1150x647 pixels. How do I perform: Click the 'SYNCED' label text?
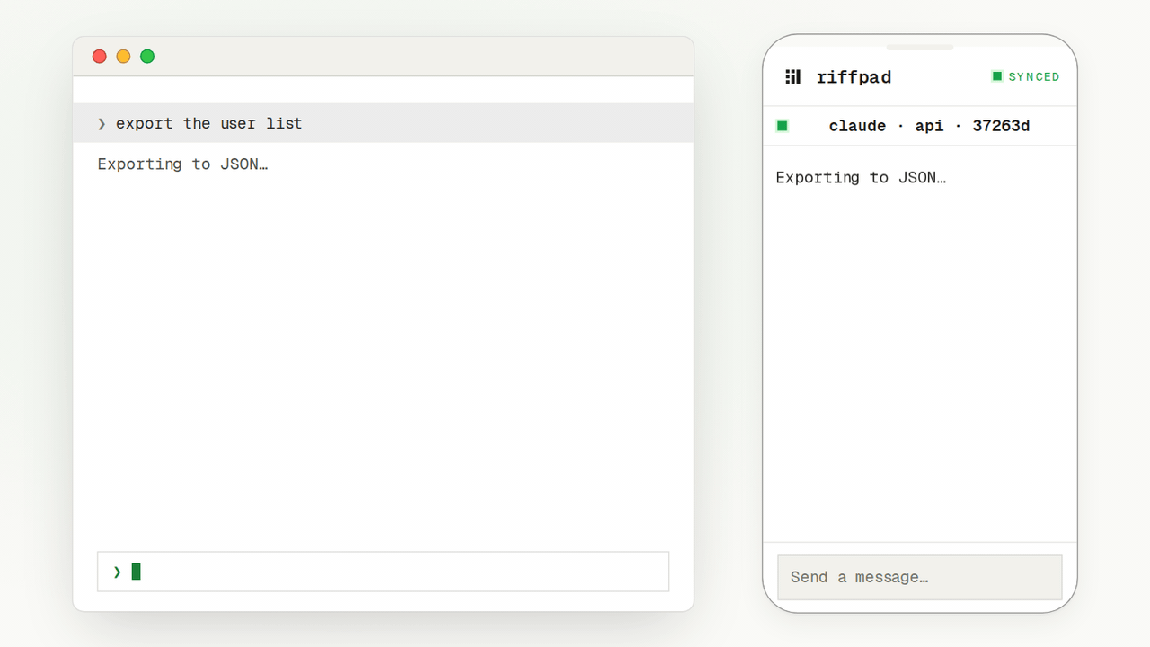[1034, 77]
